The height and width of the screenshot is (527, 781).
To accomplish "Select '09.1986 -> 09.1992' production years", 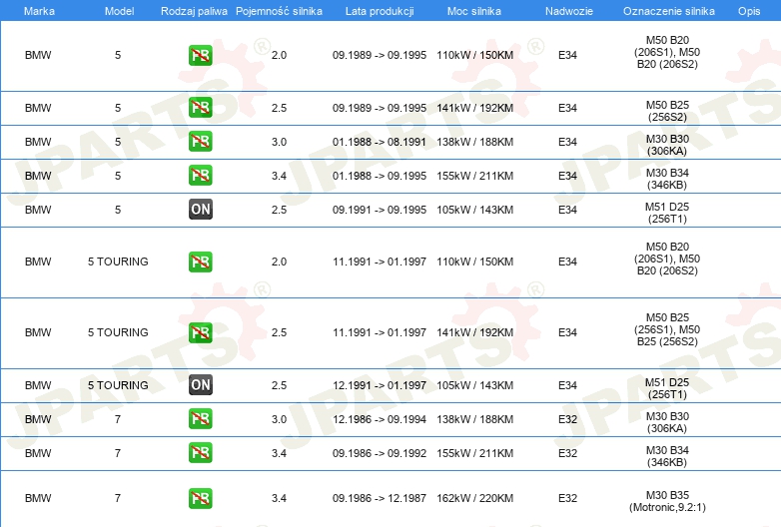I will coord(380,453).
